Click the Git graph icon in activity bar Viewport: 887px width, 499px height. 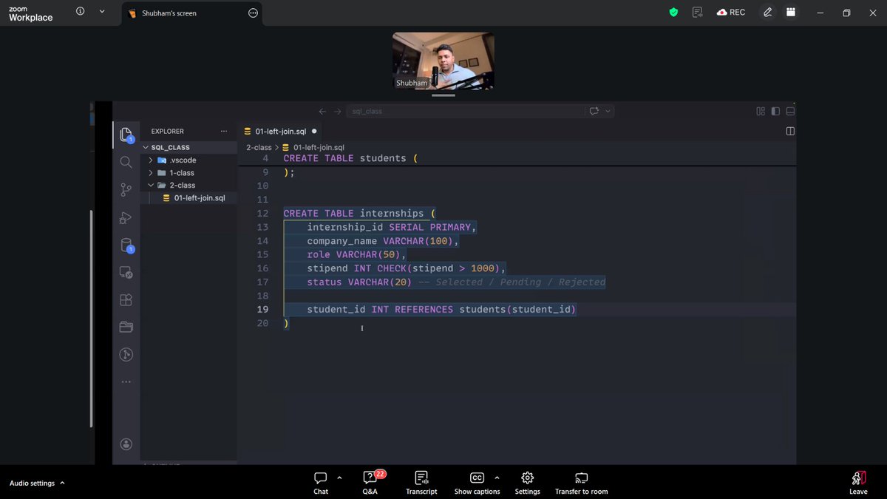[x=126, y=355]
